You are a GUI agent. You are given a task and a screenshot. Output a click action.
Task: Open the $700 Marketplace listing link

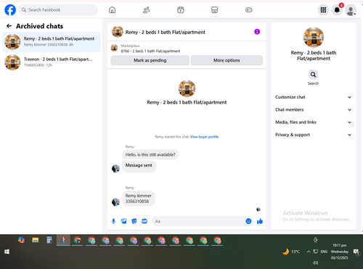tap(150, 51)
